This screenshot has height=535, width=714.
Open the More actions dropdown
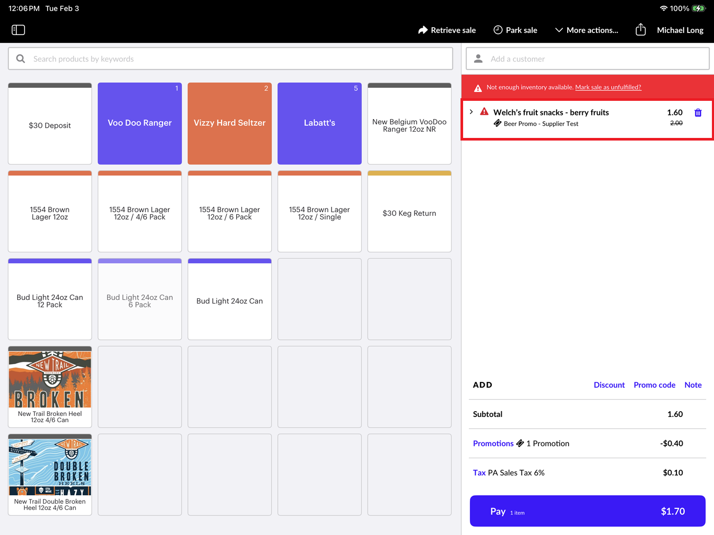point(586,30)
